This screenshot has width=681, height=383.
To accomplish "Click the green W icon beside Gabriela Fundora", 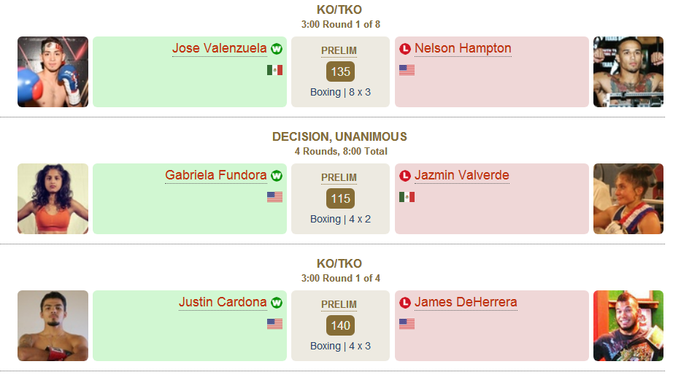I will coord(277,175).
